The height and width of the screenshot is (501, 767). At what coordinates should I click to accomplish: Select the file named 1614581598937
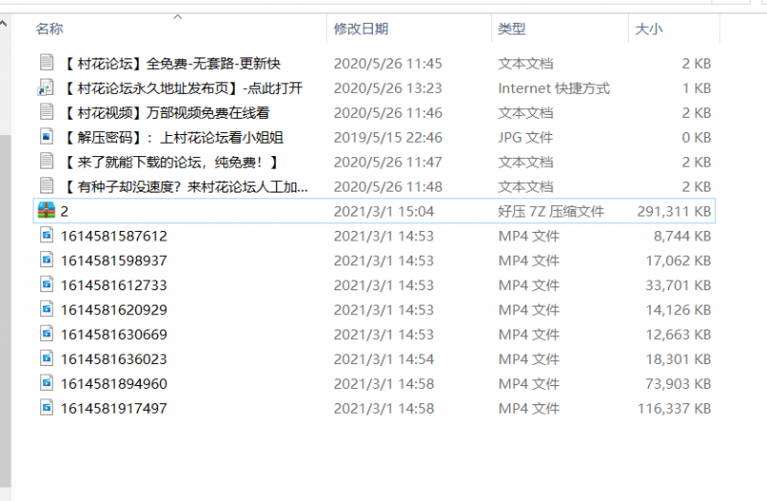click(113, 261)
